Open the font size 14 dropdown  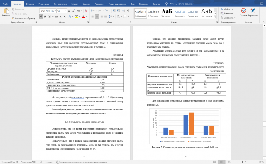point(66,11)
